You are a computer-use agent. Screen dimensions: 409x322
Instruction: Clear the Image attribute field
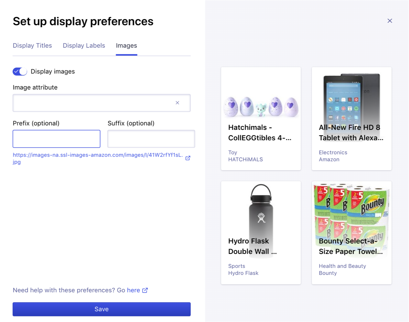point(177,103)
